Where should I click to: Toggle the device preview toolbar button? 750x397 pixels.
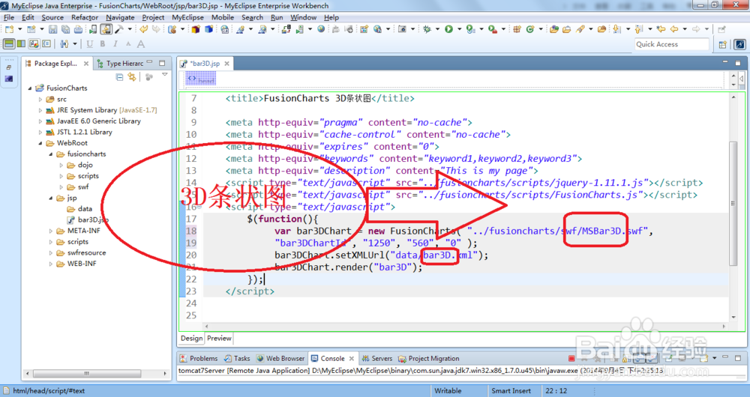[106, 29]
